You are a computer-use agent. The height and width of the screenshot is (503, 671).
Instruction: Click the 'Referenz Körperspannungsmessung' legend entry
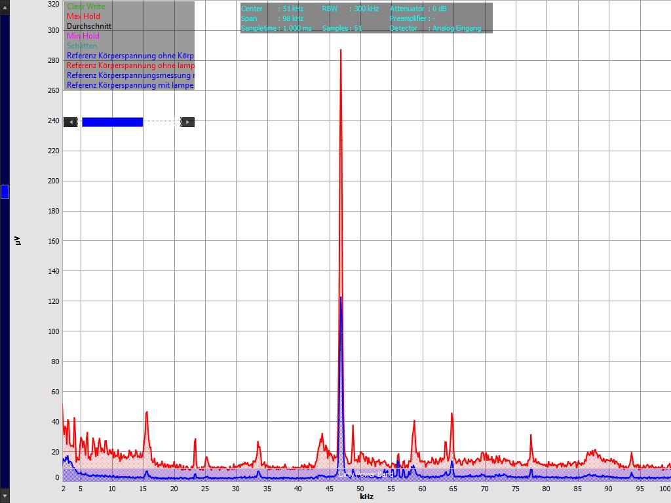point(130,75)
